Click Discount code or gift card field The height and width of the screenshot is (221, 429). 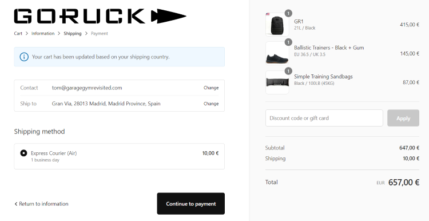(x=324, y=118)
